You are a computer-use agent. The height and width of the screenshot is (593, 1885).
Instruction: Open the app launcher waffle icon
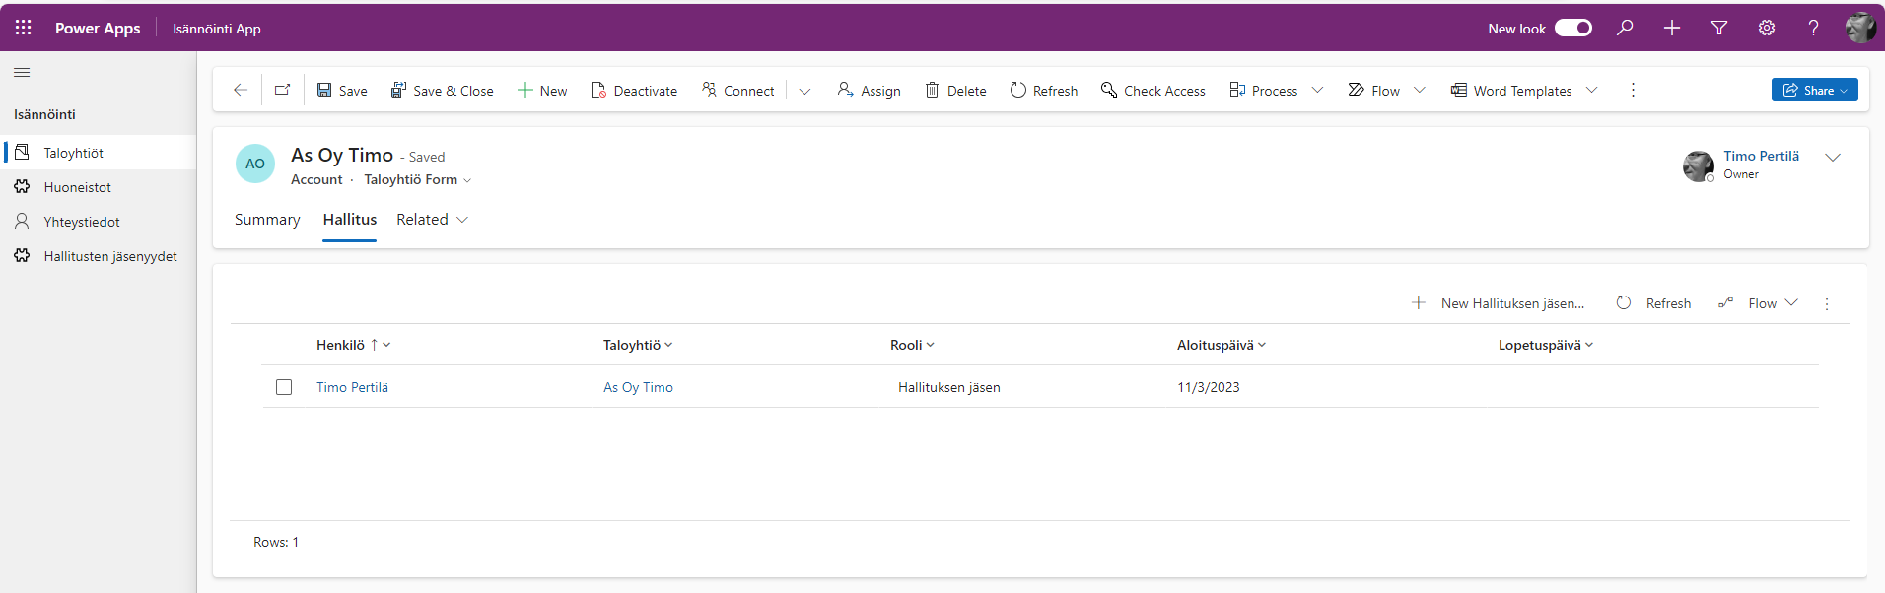click(x=23, y=28)
